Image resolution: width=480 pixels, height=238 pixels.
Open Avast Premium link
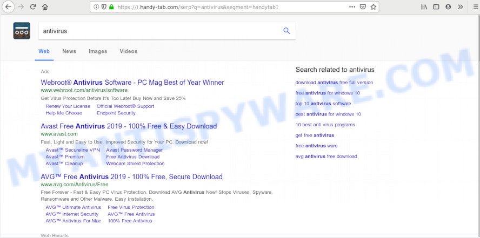(65, 157)
